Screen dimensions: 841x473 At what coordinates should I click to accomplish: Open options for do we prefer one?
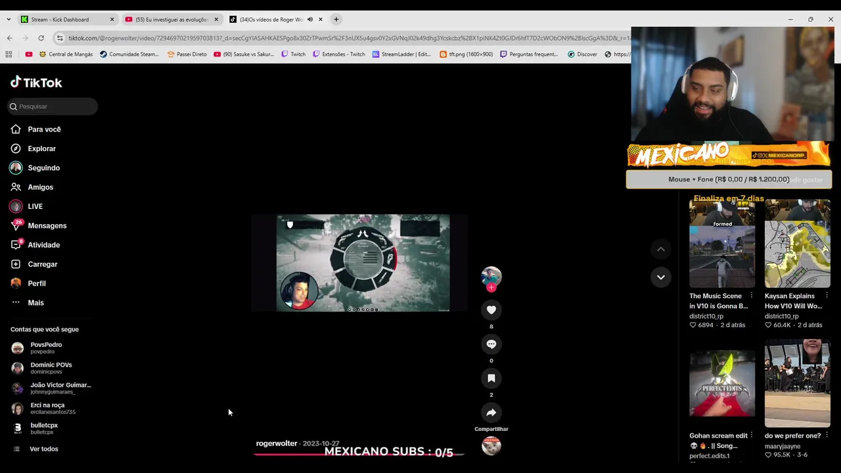coord(827,436)
